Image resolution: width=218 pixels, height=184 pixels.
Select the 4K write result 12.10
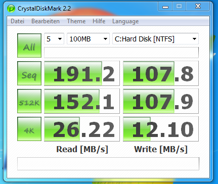(x=161, y=129)
